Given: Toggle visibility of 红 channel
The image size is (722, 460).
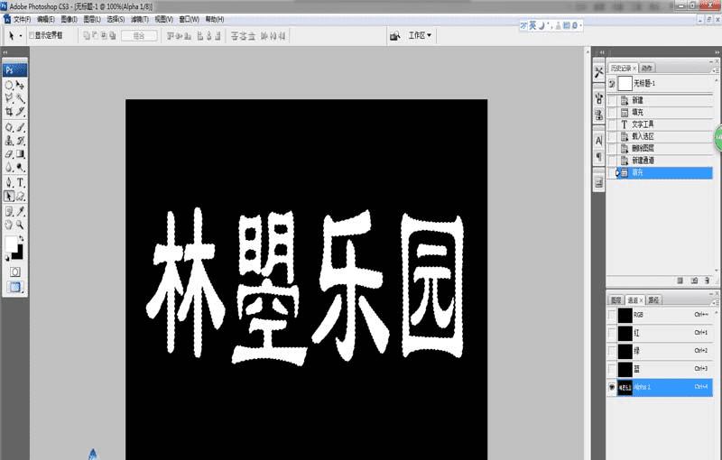Looking at the screenshot, I should (612, 333).
